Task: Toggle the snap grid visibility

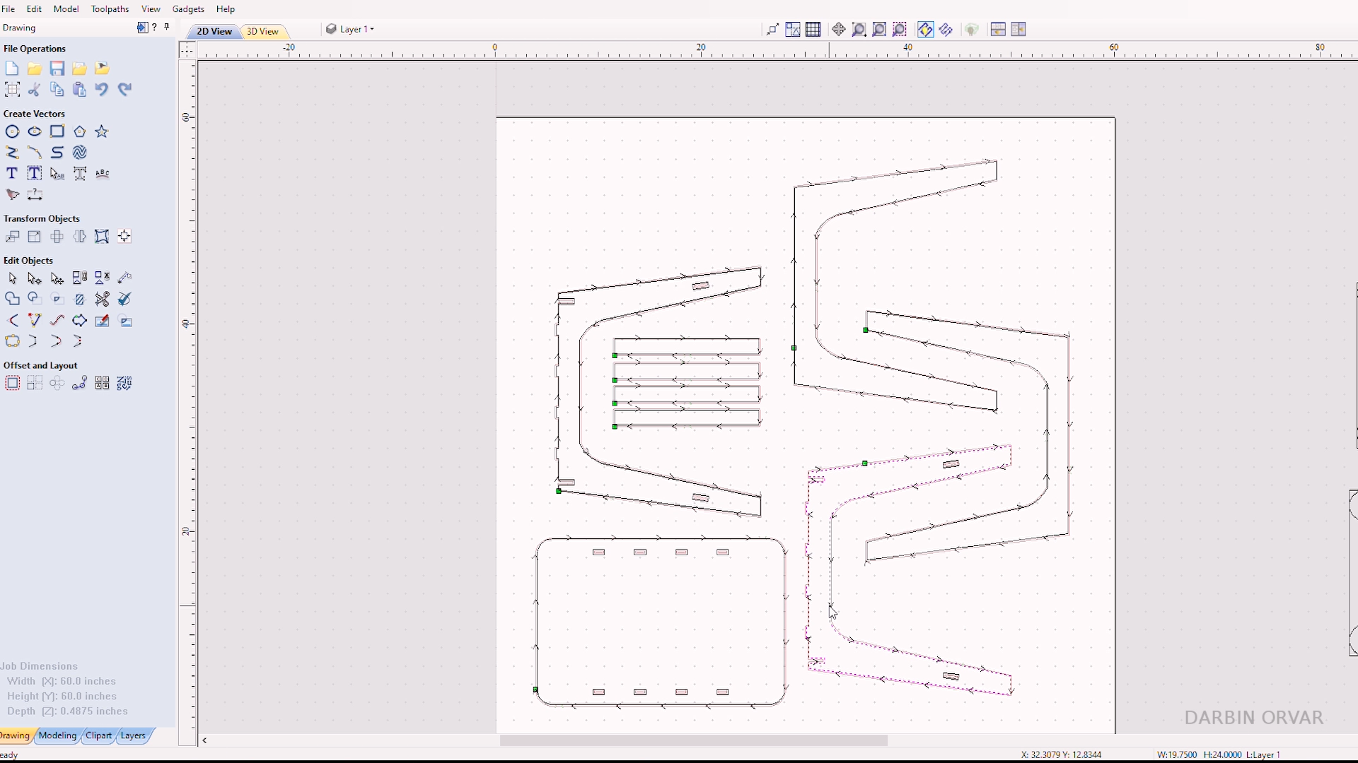Action: click(x=813, y=29)
